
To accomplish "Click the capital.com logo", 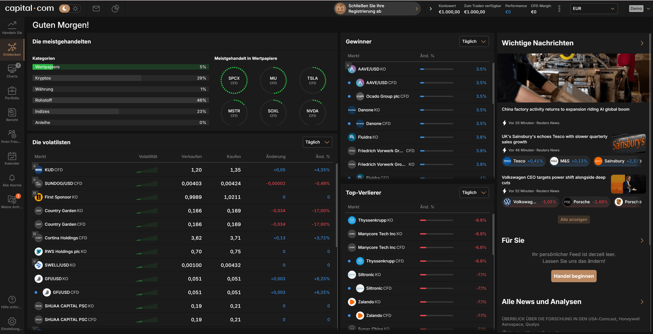I will [x=29, y=8].
